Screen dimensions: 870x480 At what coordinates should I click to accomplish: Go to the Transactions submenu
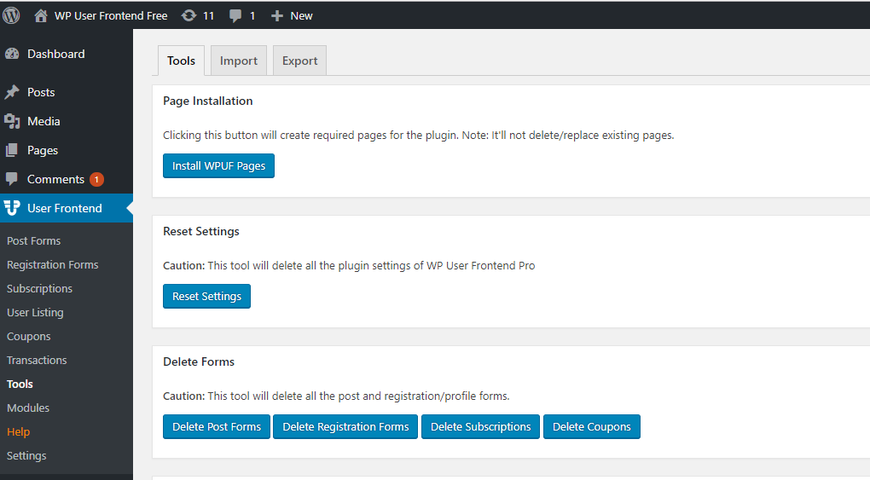(37, 360)
